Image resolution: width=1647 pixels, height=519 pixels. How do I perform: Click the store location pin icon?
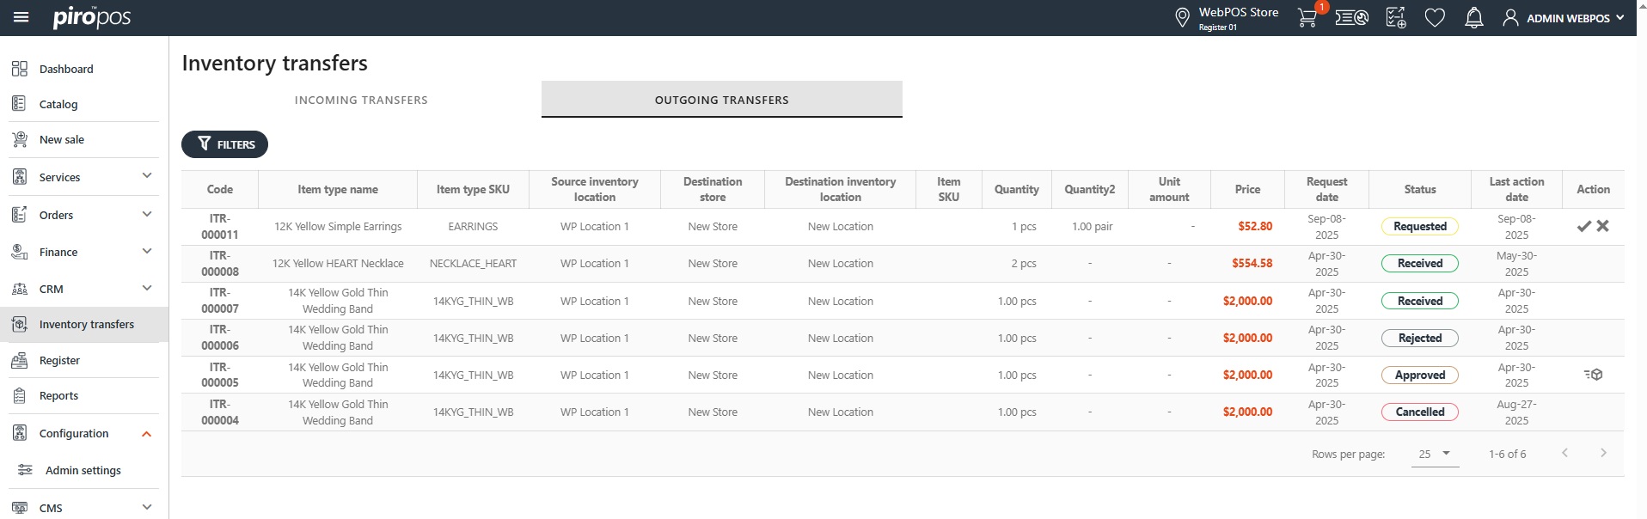click(1182, 18)
